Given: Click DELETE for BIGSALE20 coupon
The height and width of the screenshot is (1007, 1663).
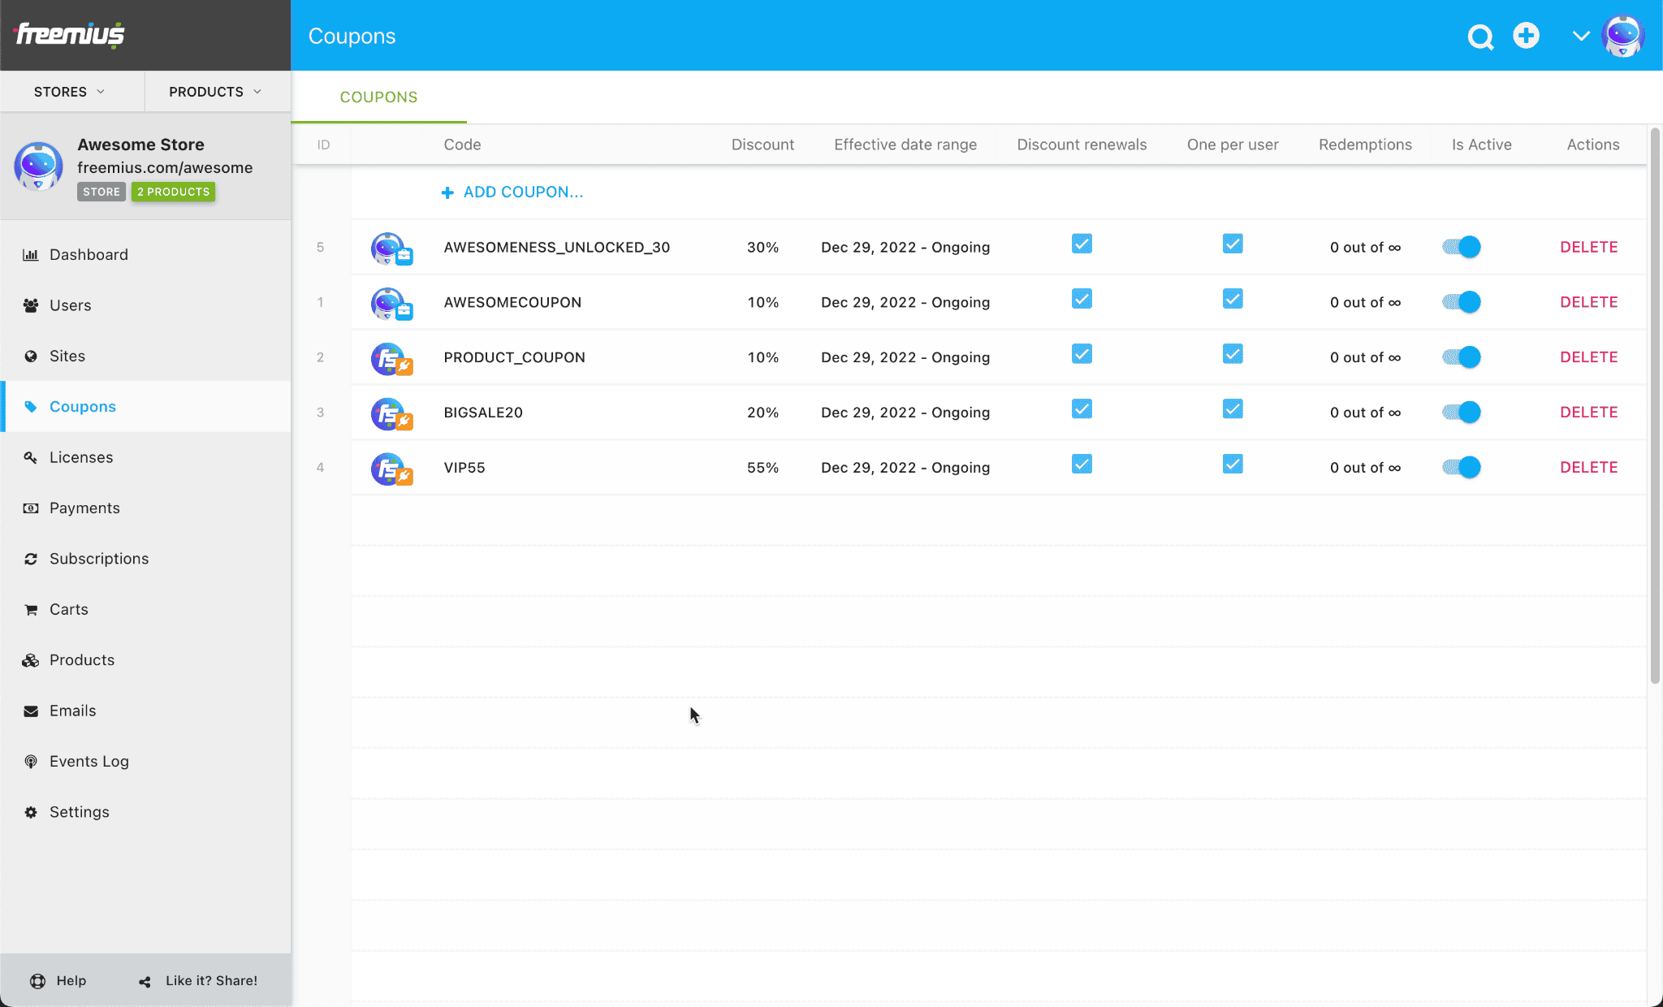Looking at the screenshot, I should (1588, 411).
